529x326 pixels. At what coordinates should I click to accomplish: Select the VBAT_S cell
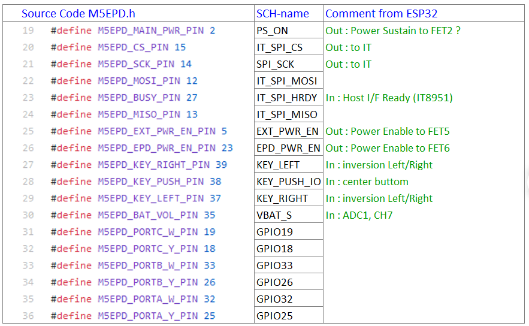point(274,215)
